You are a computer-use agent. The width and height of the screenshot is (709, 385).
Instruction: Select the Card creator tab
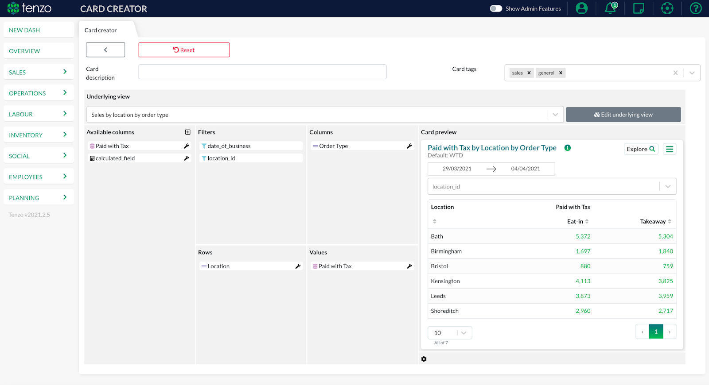101,30
